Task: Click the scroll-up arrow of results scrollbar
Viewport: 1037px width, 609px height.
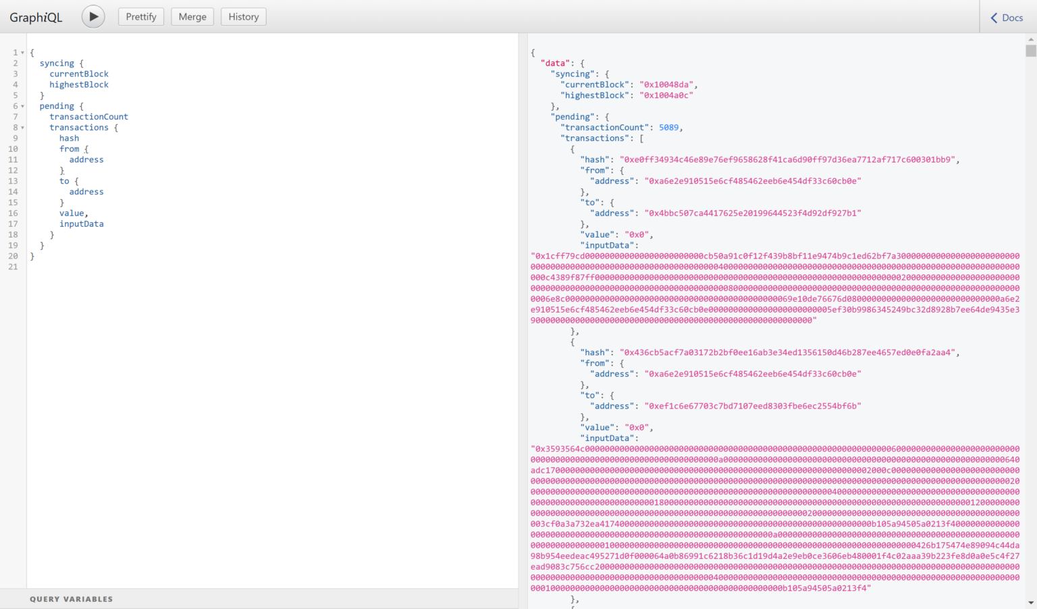Action: [x=1030, y=39]
